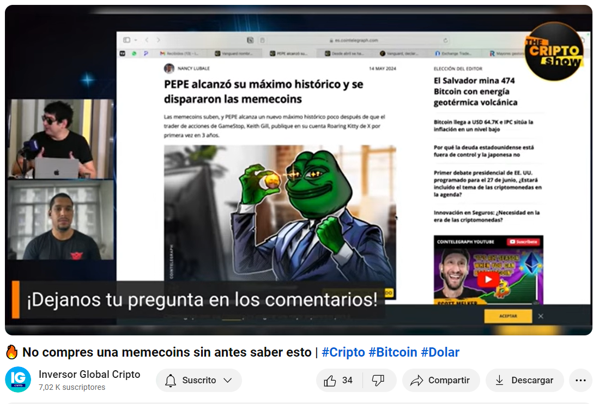Open the #Cripto hashtag link
Viewport: 599px width, 404px height.
point(343,352)
